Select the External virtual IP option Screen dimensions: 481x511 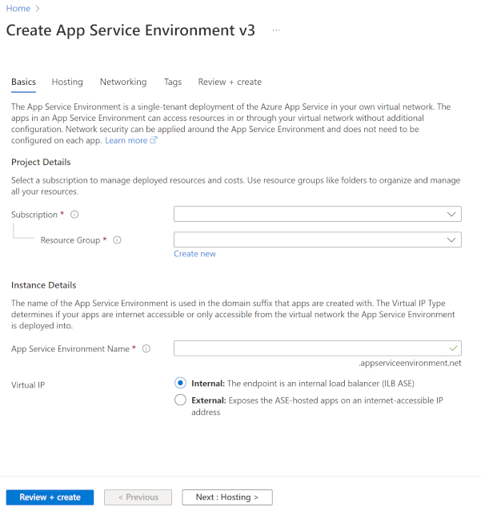pos(180,400)
